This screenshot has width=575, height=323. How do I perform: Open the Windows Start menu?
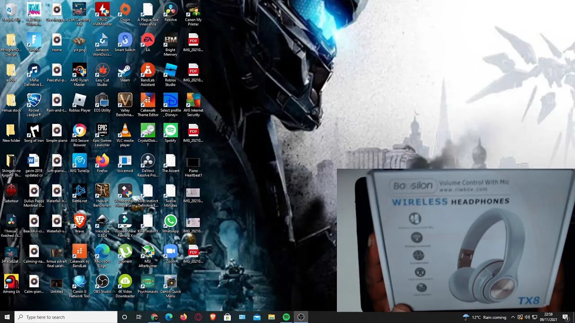7,317
